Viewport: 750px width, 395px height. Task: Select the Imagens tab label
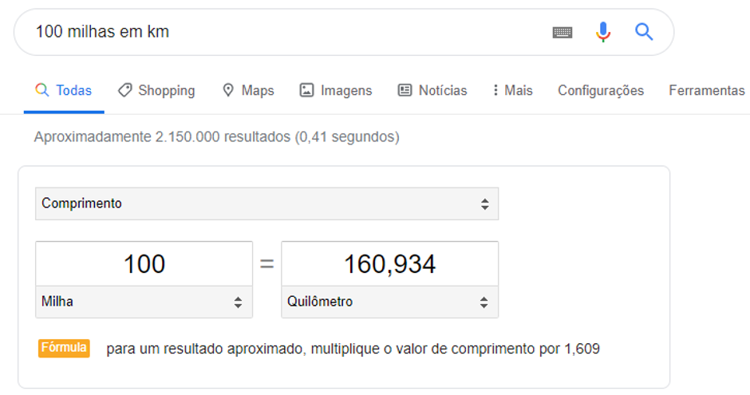coord(346,90)
